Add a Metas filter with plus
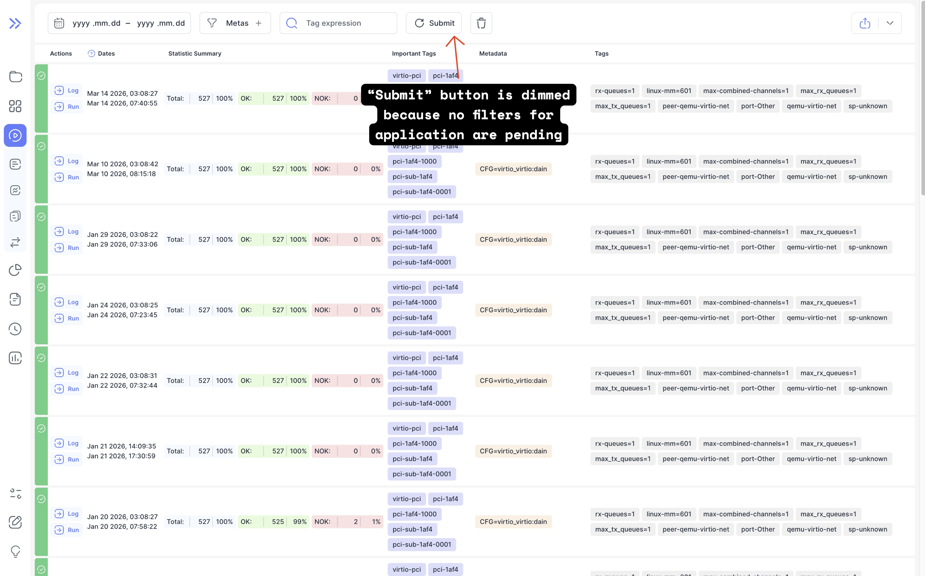 click(259, 23)
